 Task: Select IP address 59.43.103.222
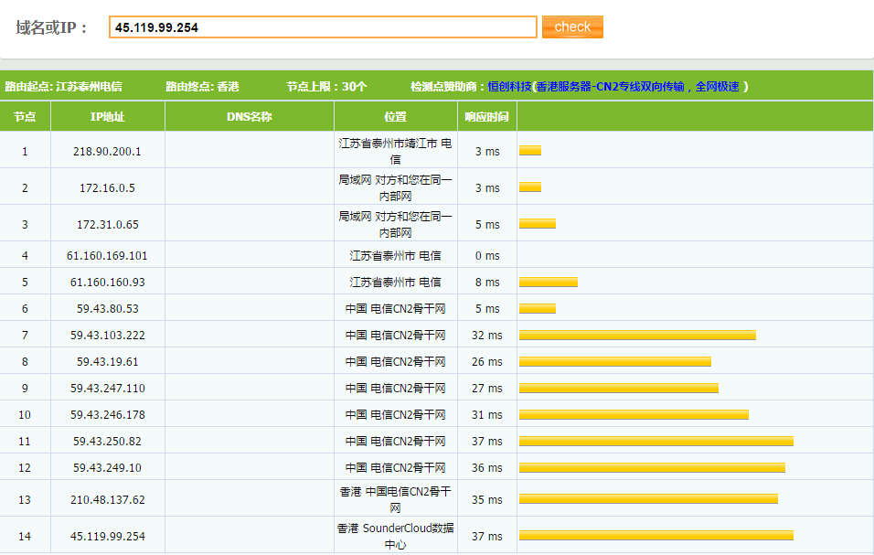coord(107,336)
